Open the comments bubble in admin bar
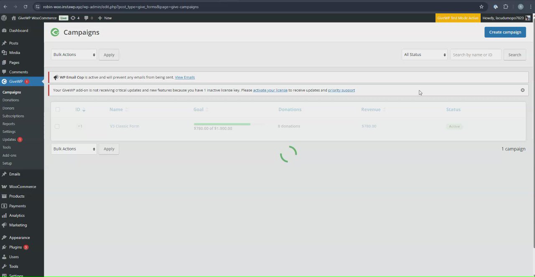 pos(89,18)
